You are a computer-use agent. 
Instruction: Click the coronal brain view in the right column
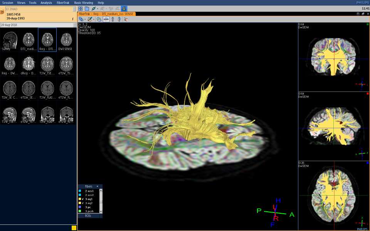(334, 57)
